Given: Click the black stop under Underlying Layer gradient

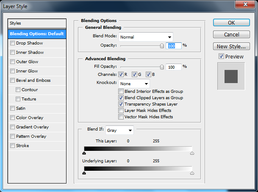Looking at the screenshot, I should coord(84,173).
